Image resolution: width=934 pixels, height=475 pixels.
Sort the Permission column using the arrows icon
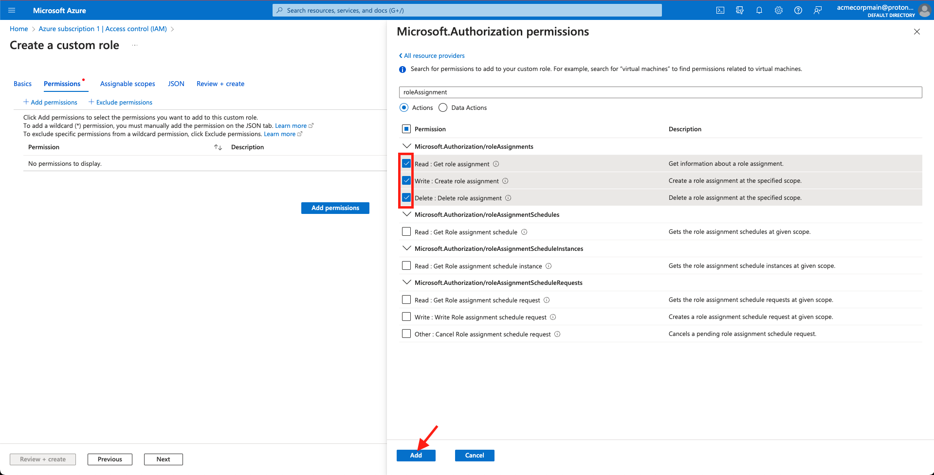click(218, 147)
